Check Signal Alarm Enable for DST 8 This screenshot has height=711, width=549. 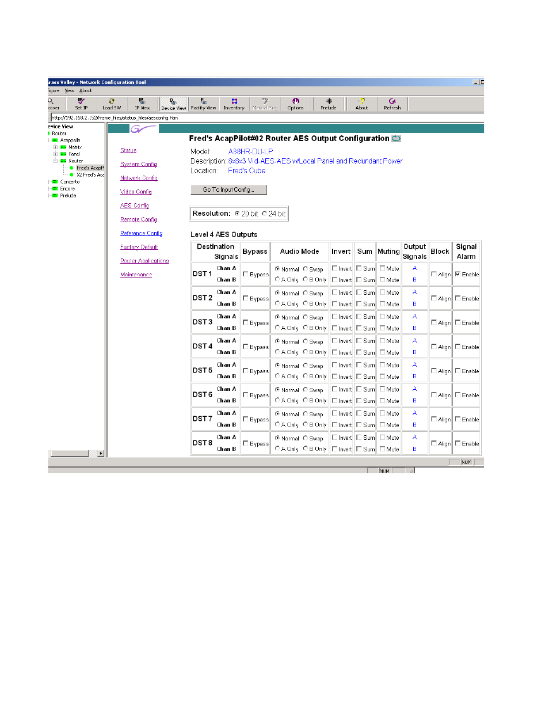(458, 443)
